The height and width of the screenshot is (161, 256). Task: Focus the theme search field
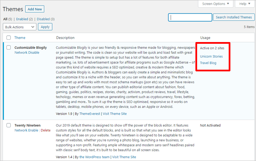point(190,17)
